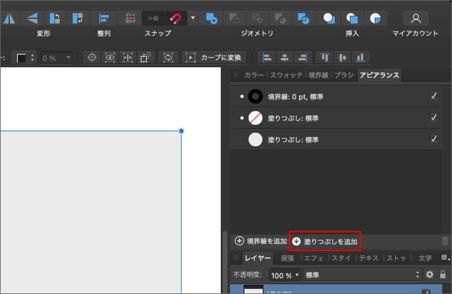
Task: Click the stroke color swatch in toolbar
Action: tap(22, 57)
